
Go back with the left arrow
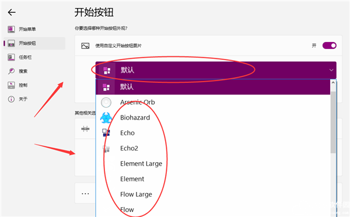coord(12,12)
